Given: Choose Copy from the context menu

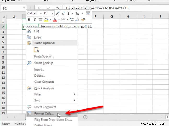Looking at the screenshot, I should [x=52, y=37].
